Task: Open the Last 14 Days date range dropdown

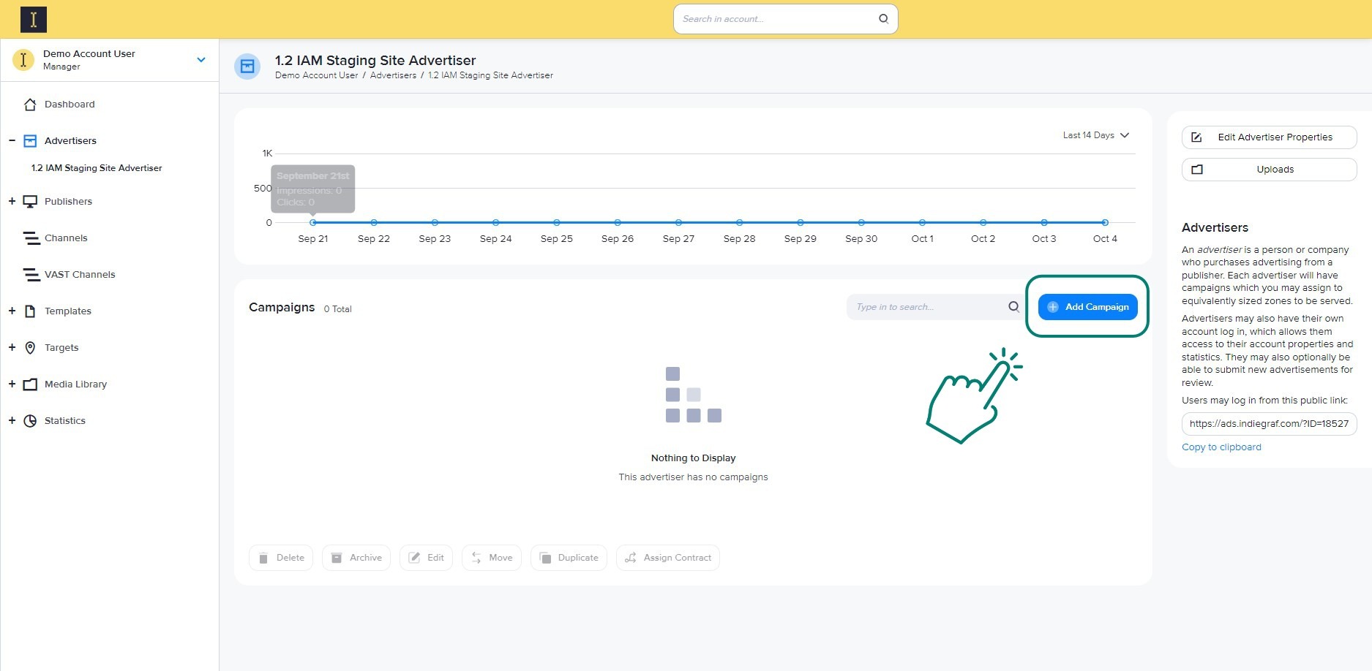Action: pos(1095,135)
